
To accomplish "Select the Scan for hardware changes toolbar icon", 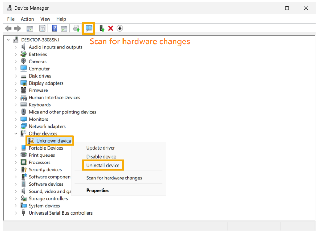I will (x=88, y=29).
